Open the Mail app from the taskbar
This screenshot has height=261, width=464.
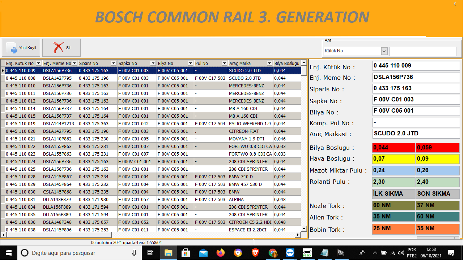[203, 253]
